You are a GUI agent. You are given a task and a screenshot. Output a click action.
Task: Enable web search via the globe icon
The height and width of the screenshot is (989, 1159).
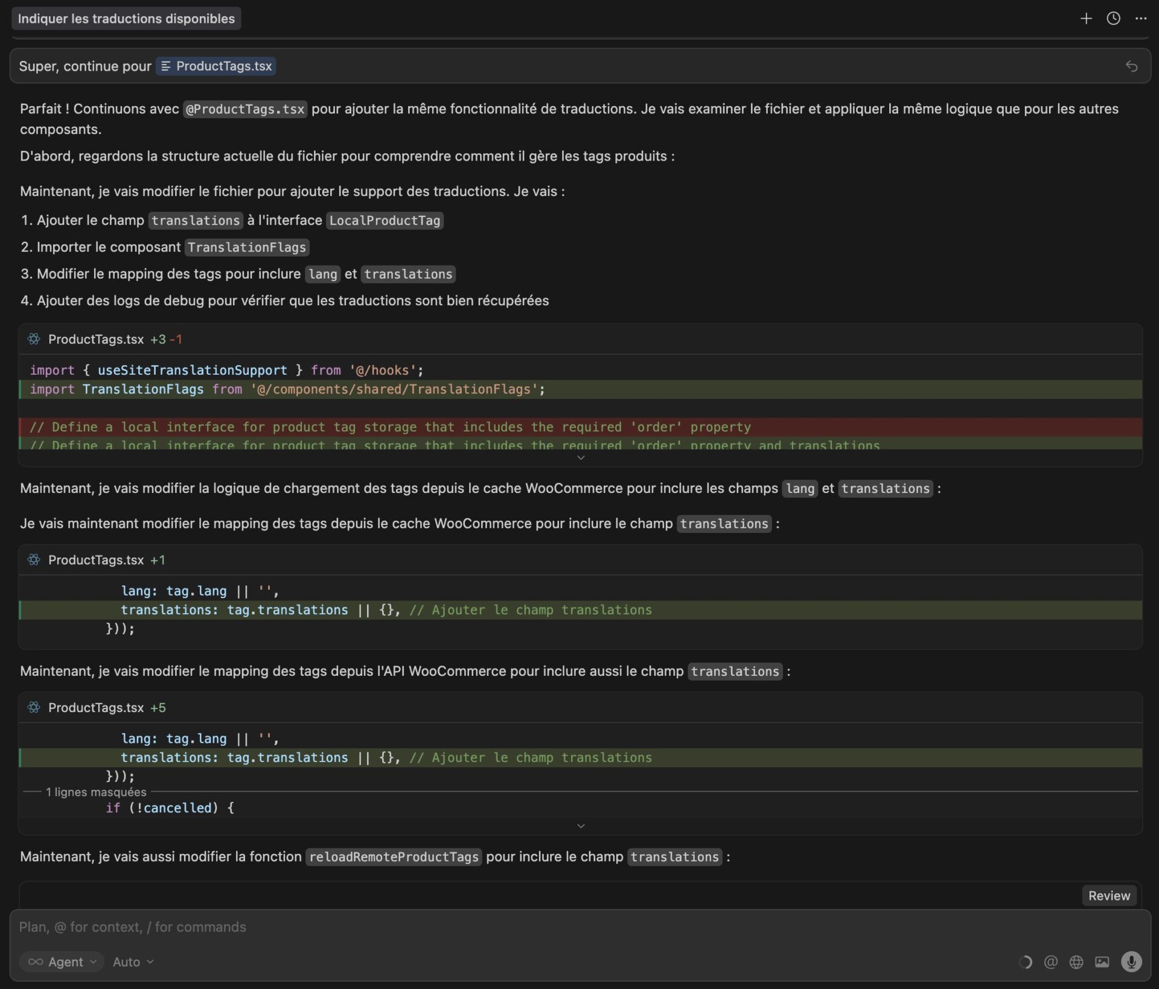click(1077, 962)
